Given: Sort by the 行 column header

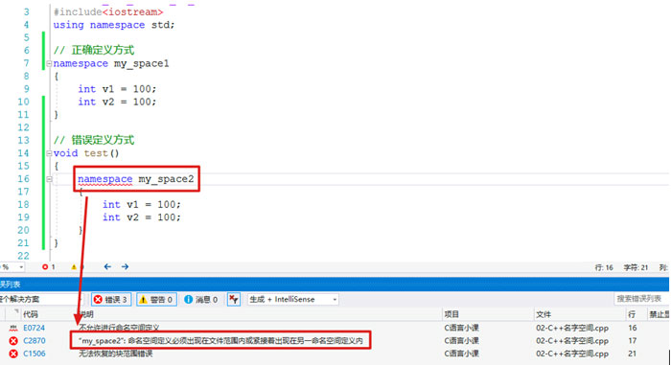Looking at the screenshot, I should [x=632, y=314].
